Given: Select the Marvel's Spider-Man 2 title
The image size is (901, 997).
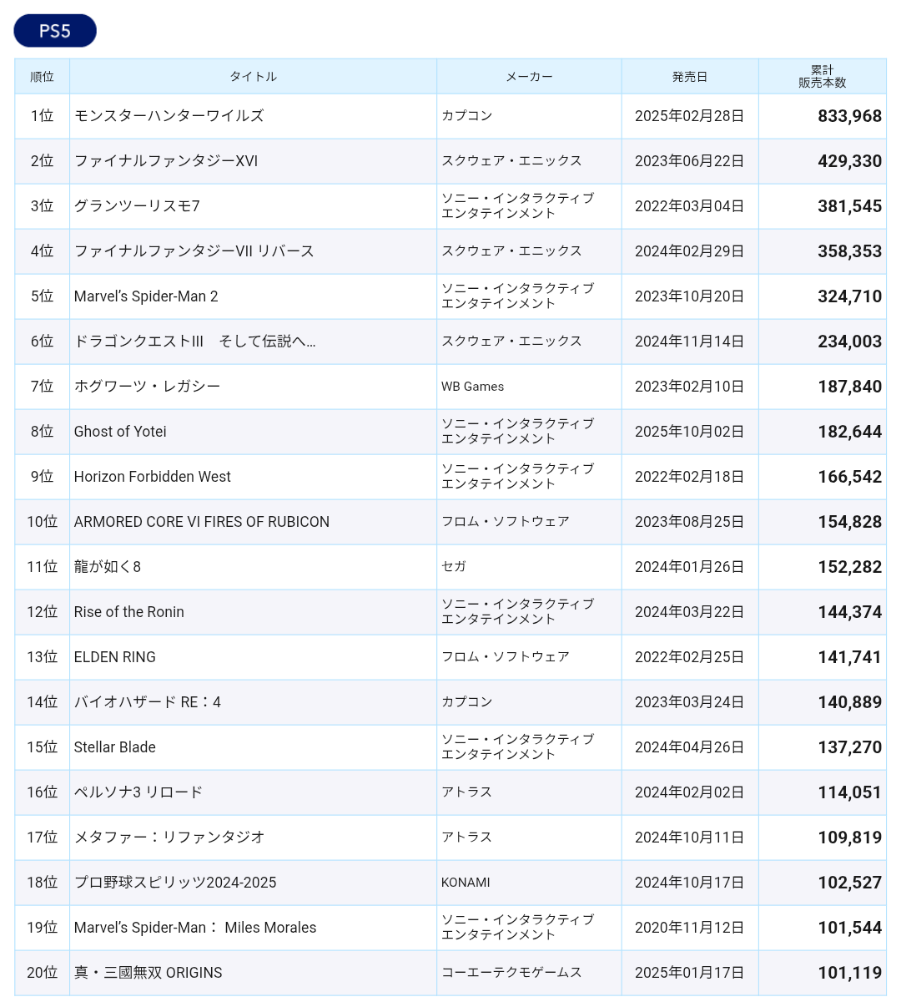Looking at the screenshot, I should point(146,296).
